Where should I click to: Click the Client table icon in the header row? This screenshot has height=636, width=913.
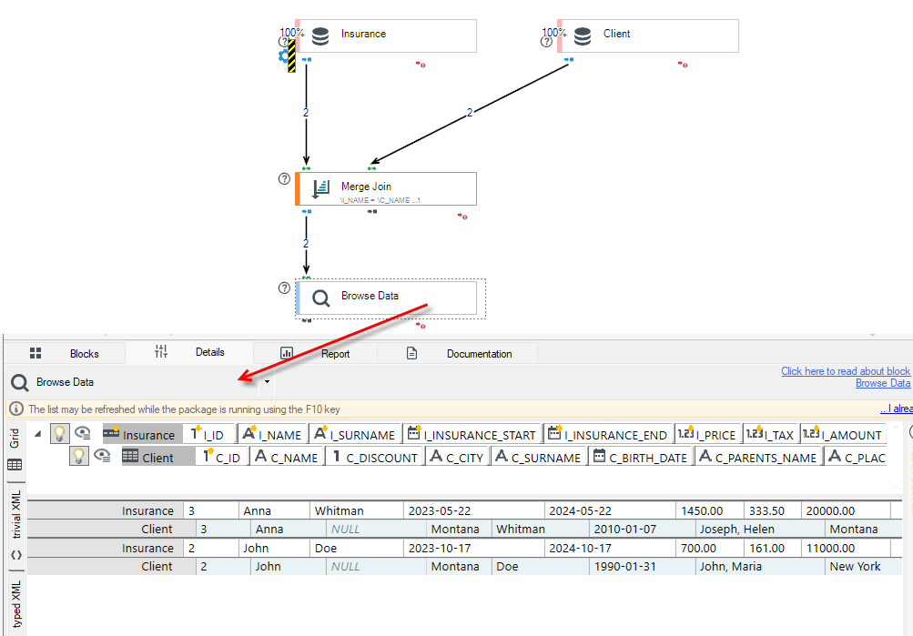130,456
